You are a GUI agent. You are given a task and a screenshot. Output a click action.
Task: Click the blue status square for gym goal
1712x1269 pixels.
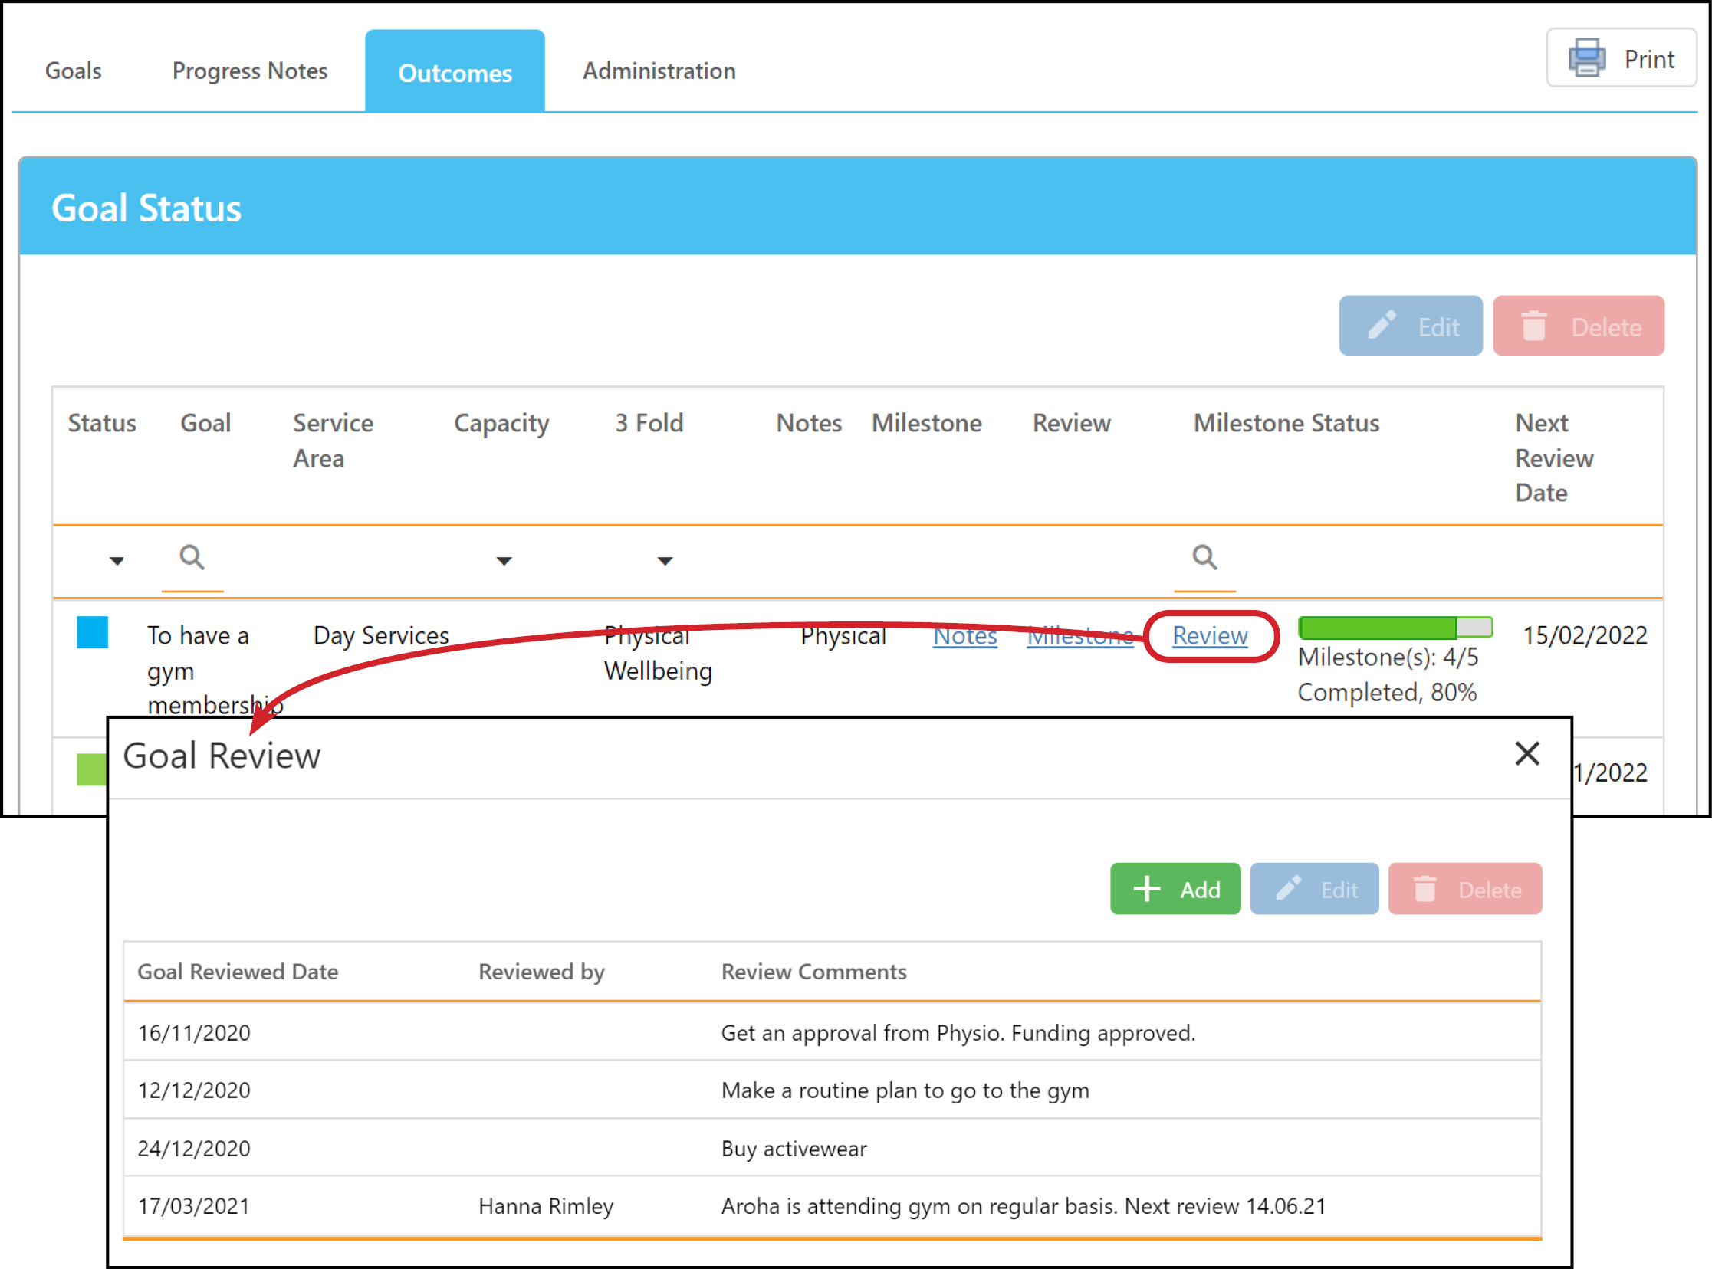coord(92,632)
